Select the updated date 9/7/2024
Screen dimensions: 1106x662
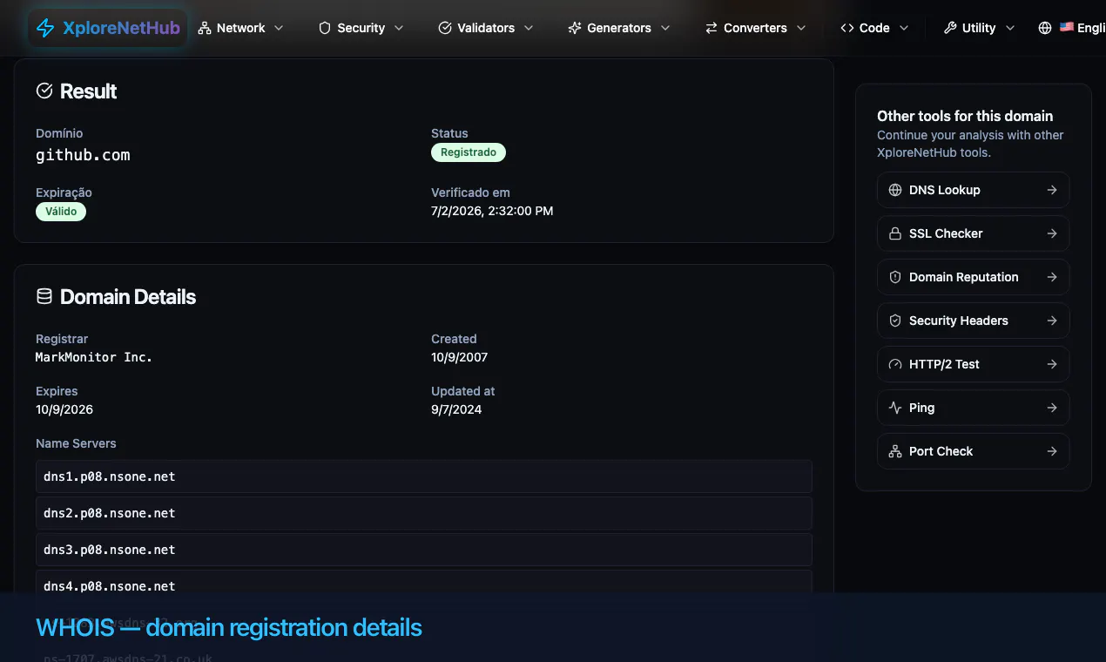click(x=456, y=409)
